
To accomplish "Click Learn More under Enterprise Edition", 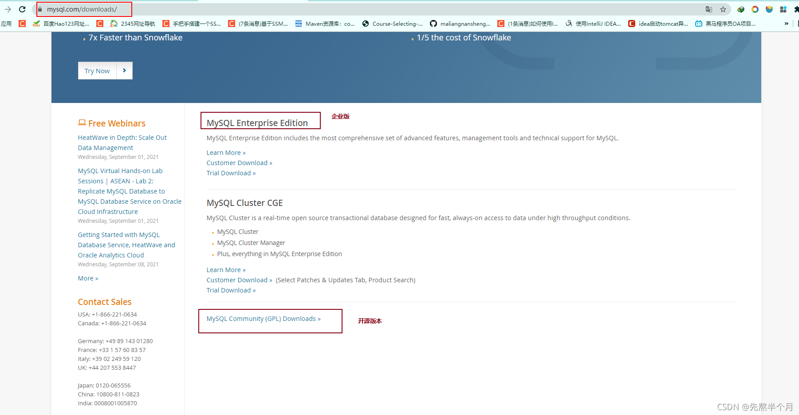I will [226, 153].
